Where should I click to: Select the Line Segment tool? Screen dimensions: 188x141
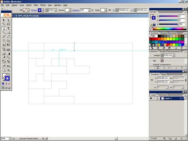point(4,32)
